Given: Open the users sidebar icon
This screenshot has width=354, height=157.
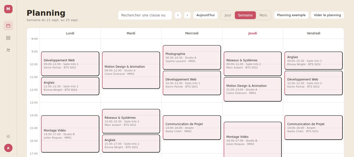Looking at the screenshot, I should point(8,50).
